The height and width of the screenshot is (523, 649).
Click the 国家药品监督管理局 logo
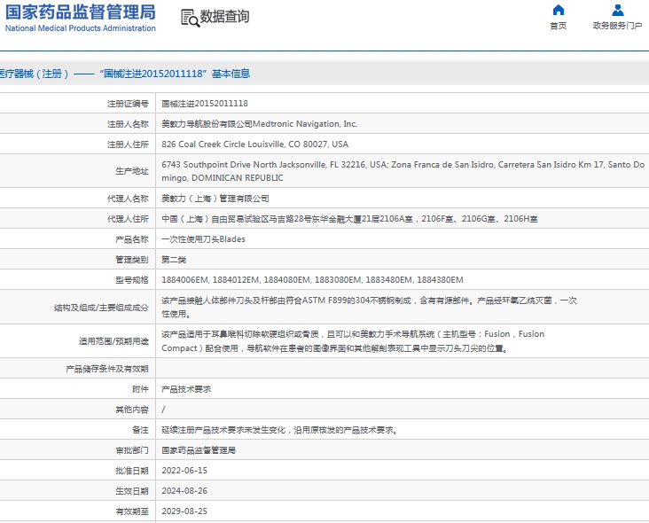81,12
